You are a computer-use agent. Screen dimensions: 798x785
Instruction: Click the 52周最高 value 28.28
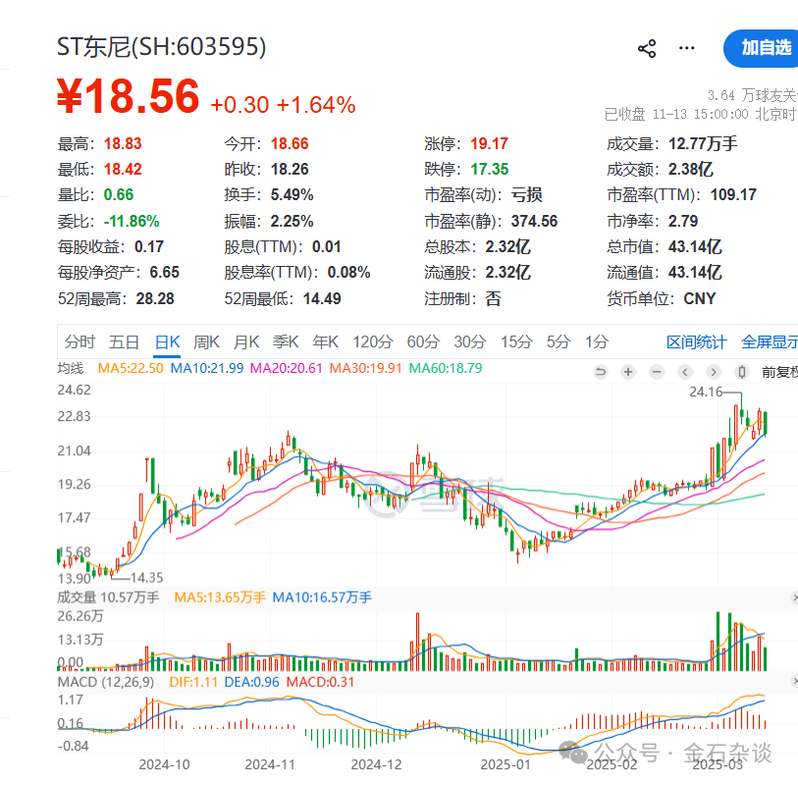(155, 298)
